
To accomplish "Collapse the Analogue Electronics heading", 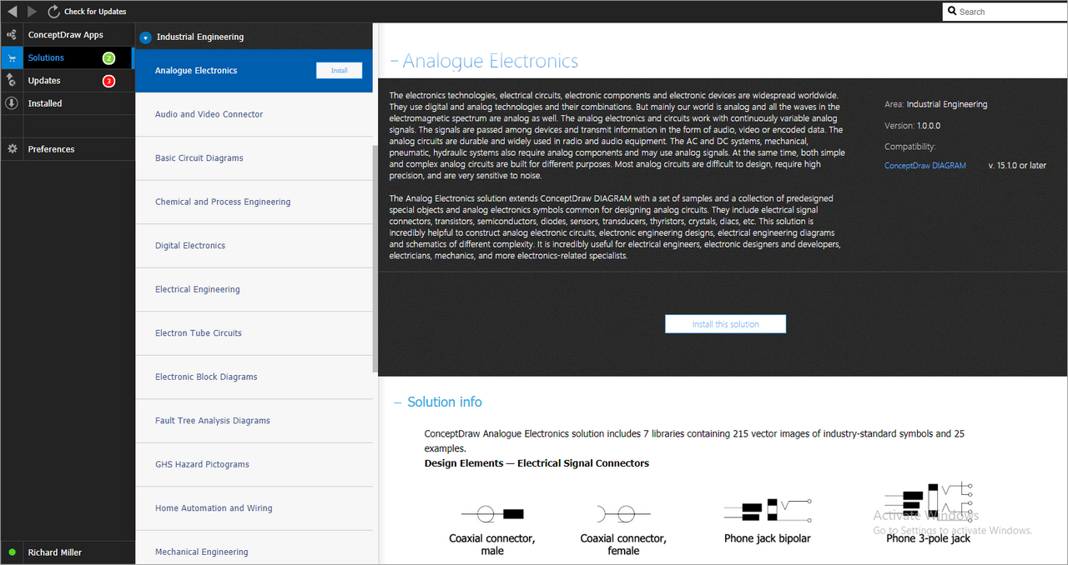I will pos(394,62).
